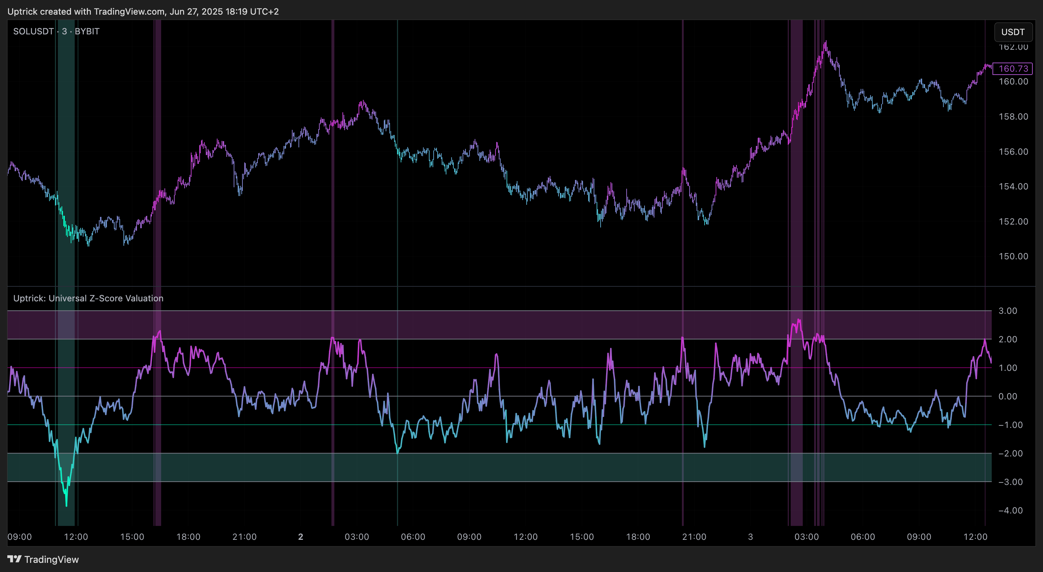Click the 2.00 z-score axis label

[x=1008, y=339]
